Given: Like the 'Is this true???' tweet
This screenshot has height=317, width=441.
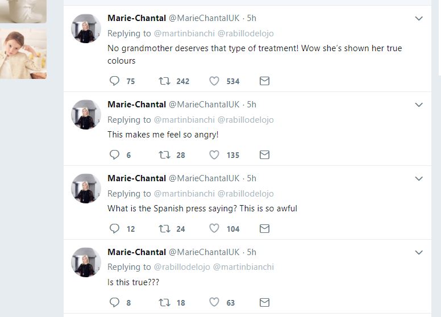Looking at the screenshot, I should [x=214, y=303].
